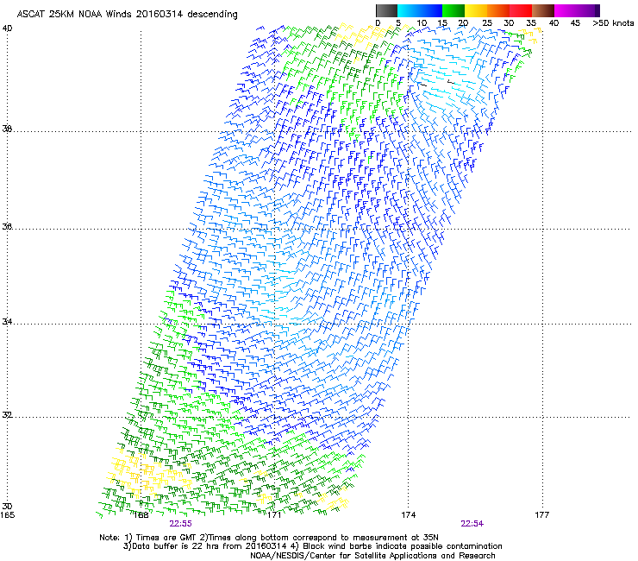Click the gray 0-5 knots color swatch
The height and width of the screenshot is (561, 638).
(x=386, y=10)
